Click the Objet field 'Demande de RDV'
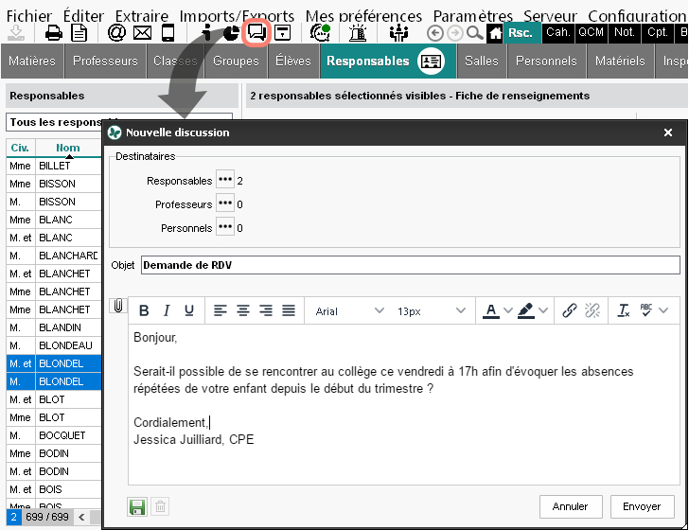 pyautogui.click(x=411, y=265)
